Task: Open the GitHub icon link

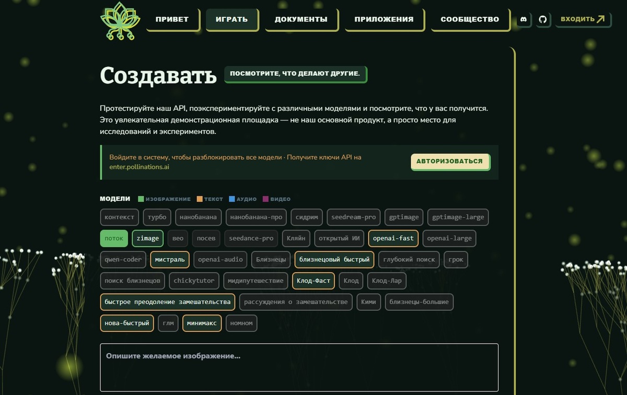Action: tap(543, 19)
